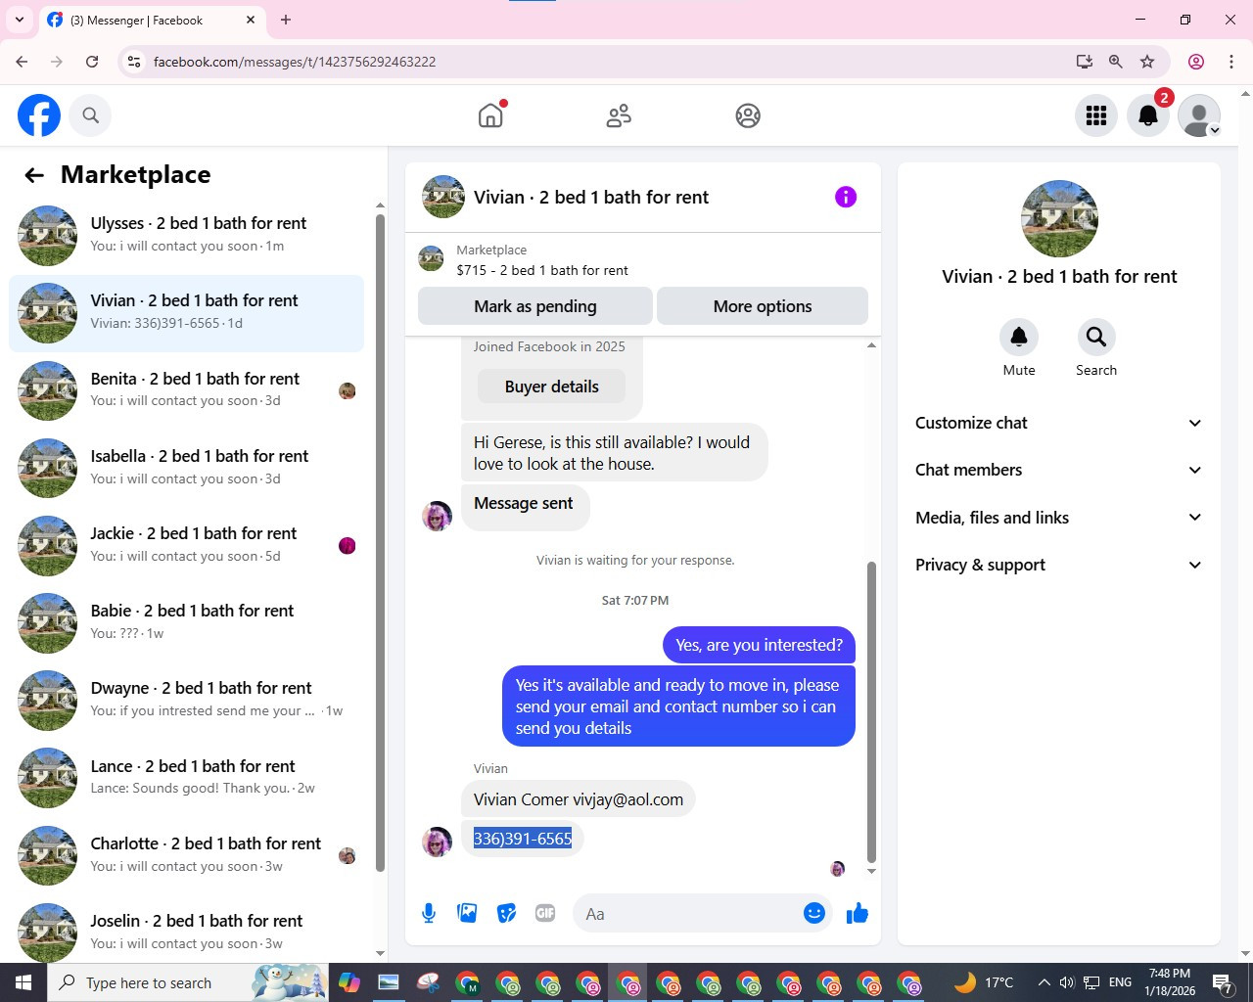The width and height of the screenshot is (1253, 1002).
Task: Choose a sticker icon in composer
Action: (506, 913)
